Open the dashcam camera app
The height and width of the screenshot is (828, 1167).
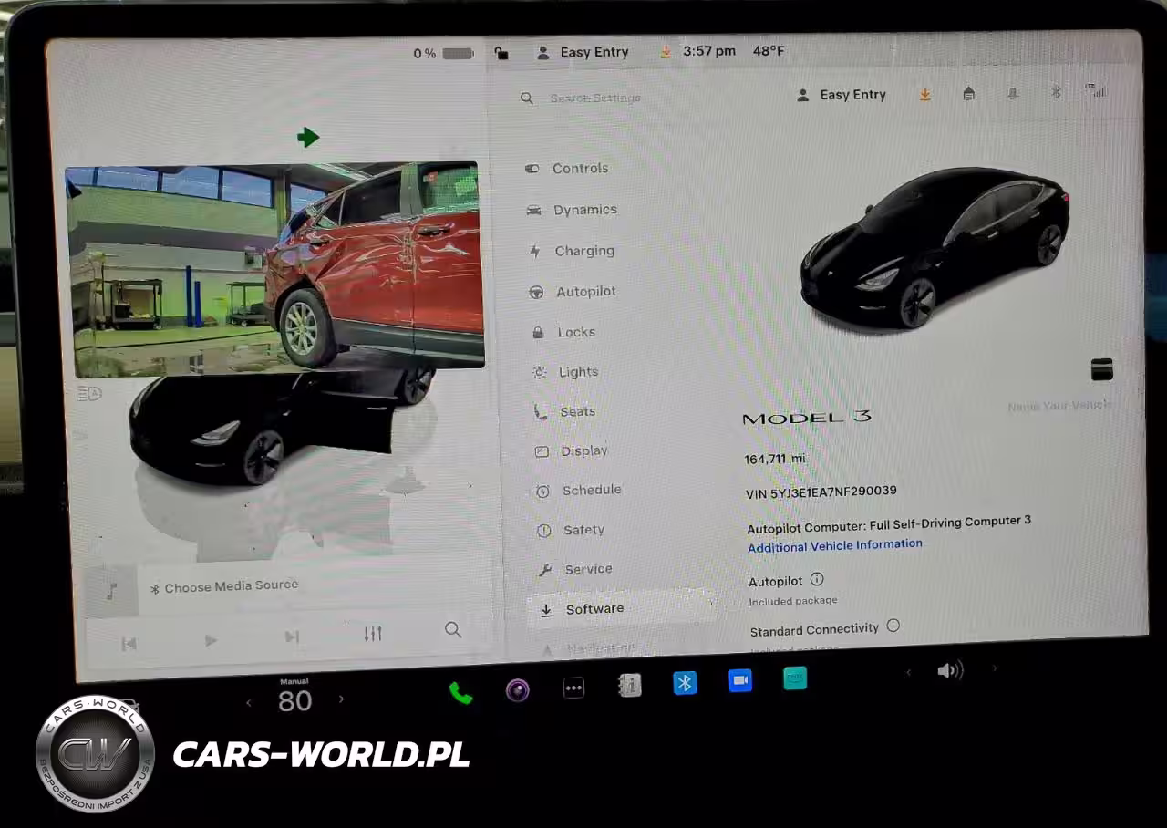point(518,690)
